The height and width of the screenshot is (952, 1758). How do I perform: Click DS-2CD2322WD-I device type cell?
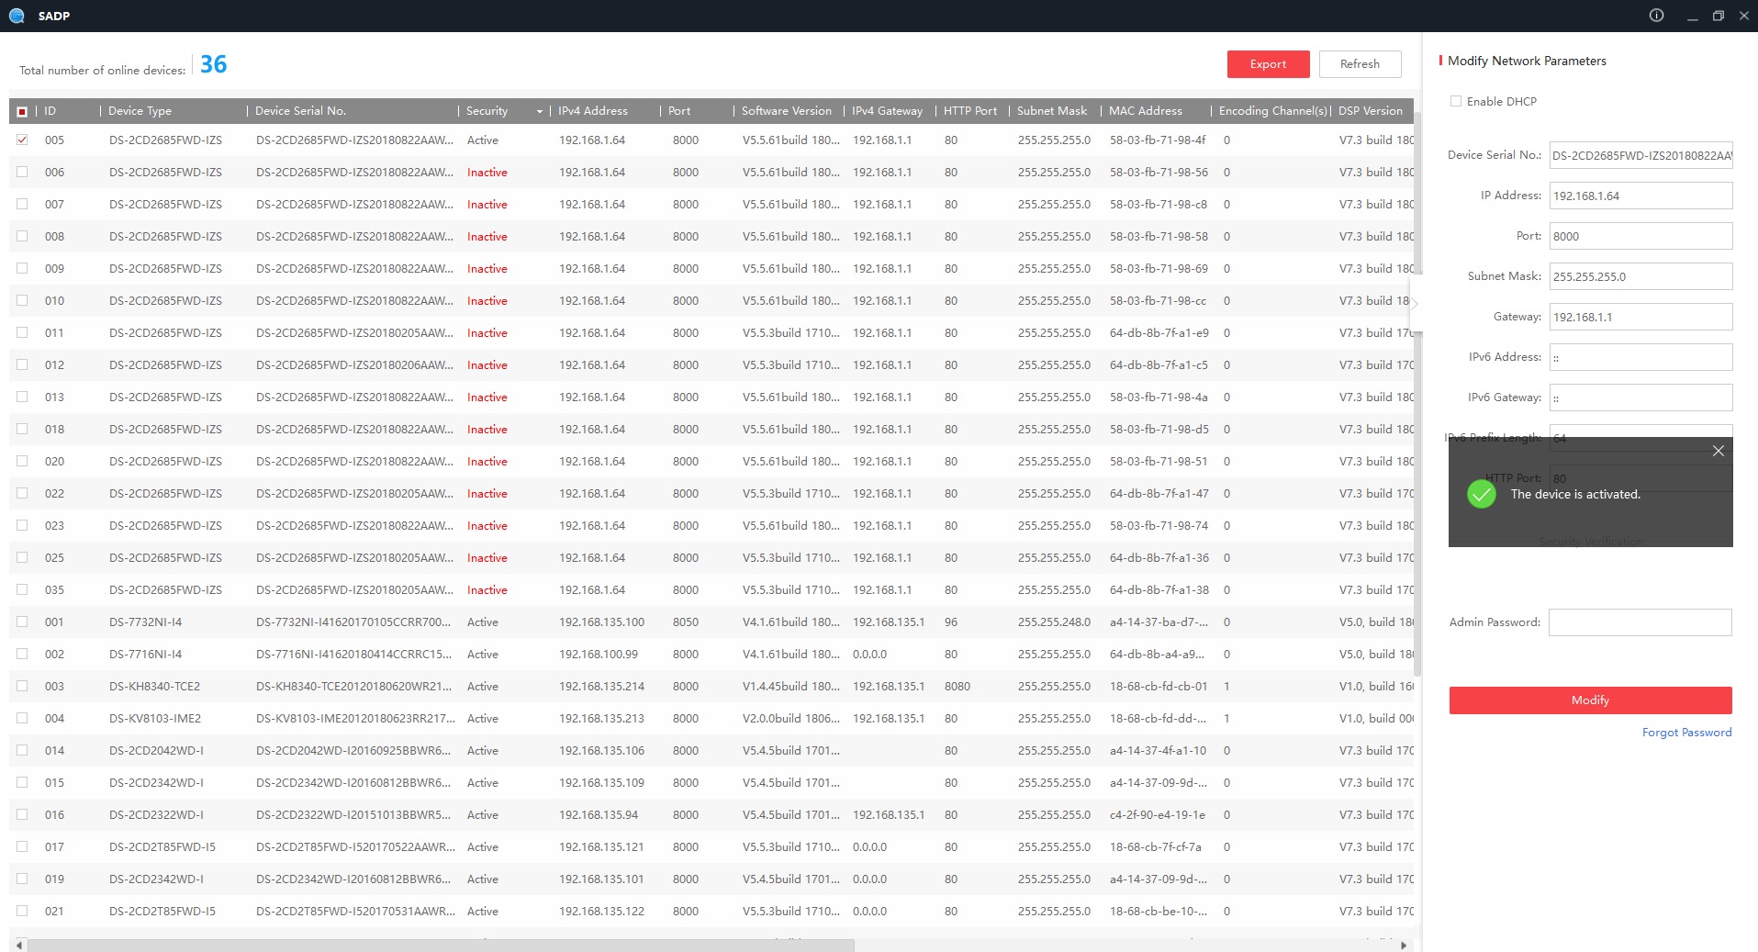coord(156,814)
